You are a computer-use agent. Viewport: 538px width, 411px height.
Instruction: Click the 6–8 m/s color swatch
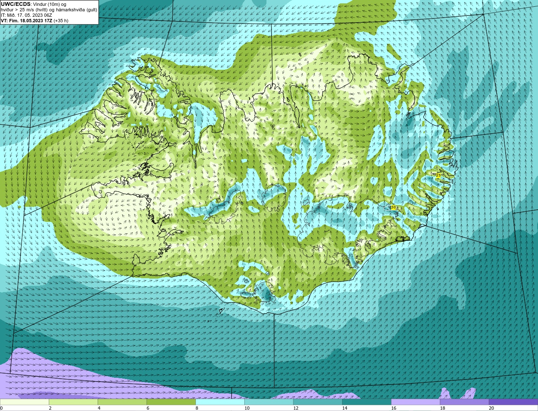[x=171, y=402]
